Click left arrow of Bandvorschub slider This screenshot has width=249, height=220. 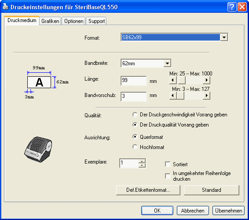coord(173,96)
